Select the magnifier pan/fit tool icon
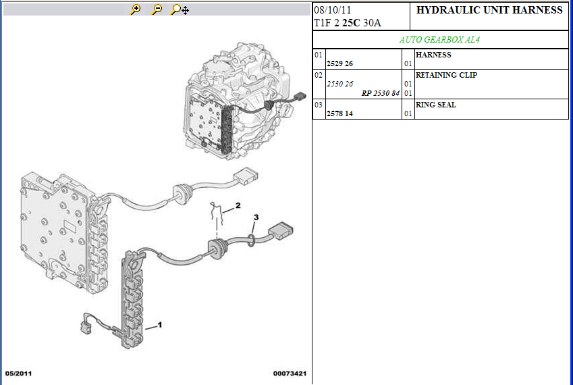Screen dimensions: 573x385 point(180,9)
